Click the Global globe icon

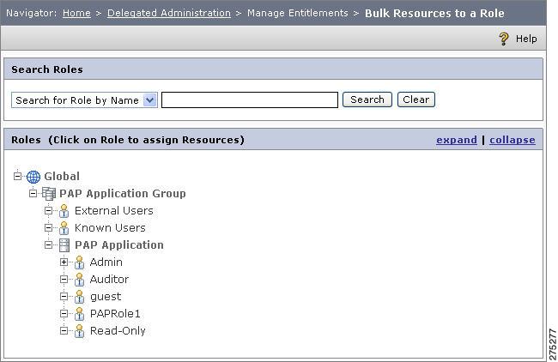33,177
